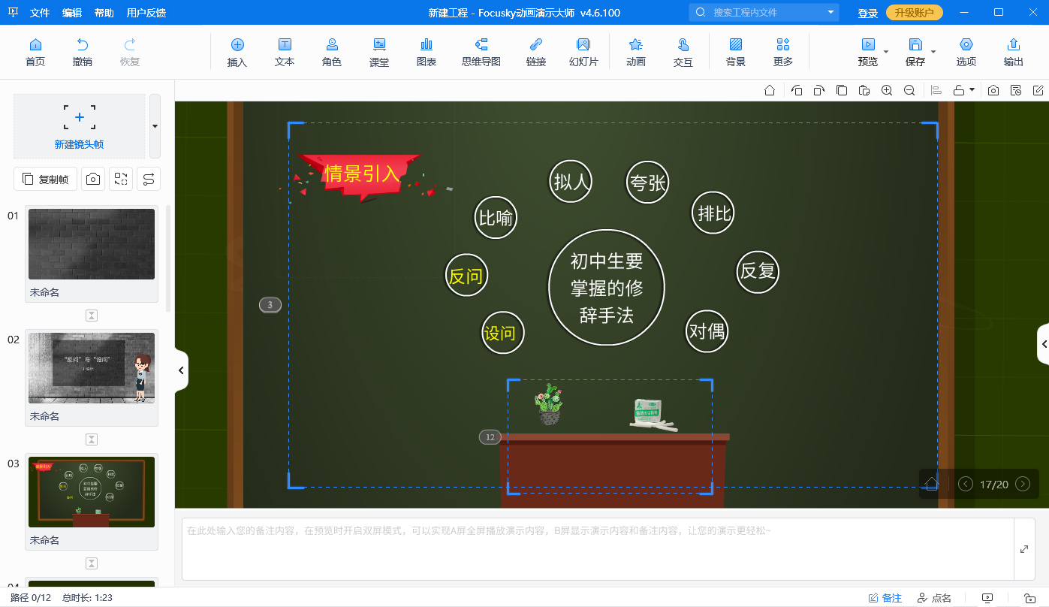Open the 幻灯片 slides tool

pyautogui.click(x=583, y=52)
